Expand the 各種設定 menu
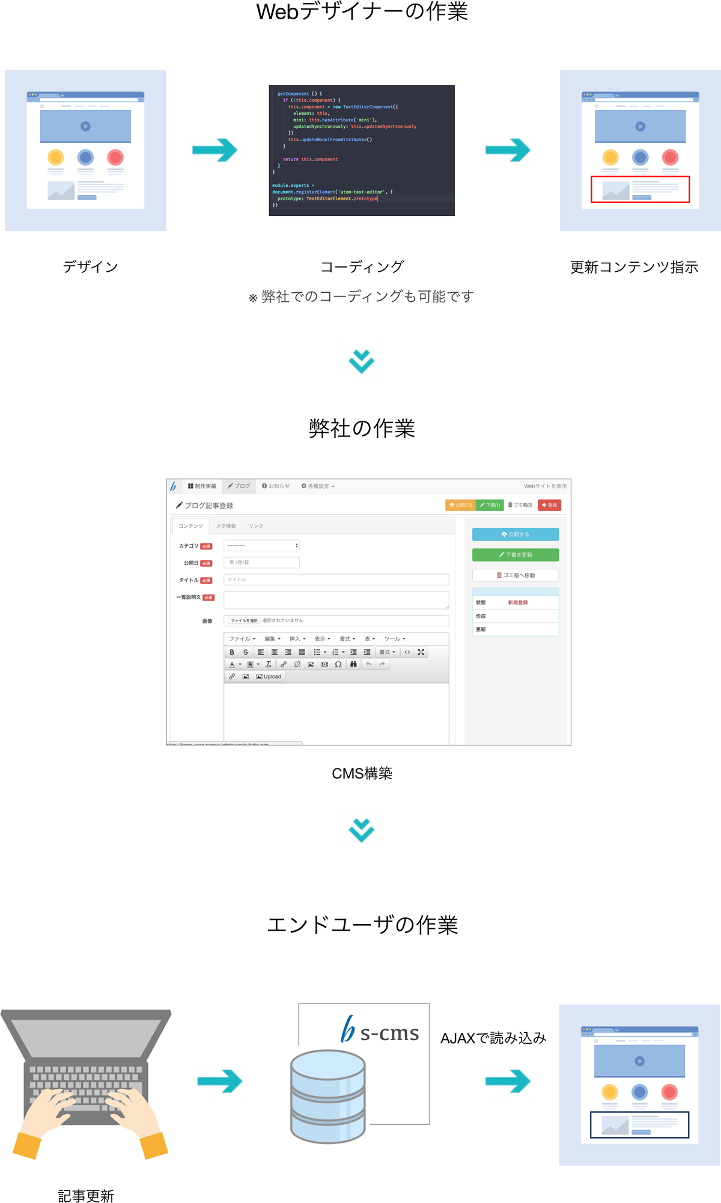 coord(318,486)
